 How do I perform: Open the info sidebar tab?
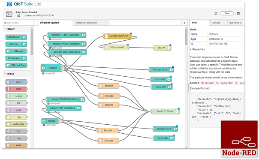coord(199,23)
